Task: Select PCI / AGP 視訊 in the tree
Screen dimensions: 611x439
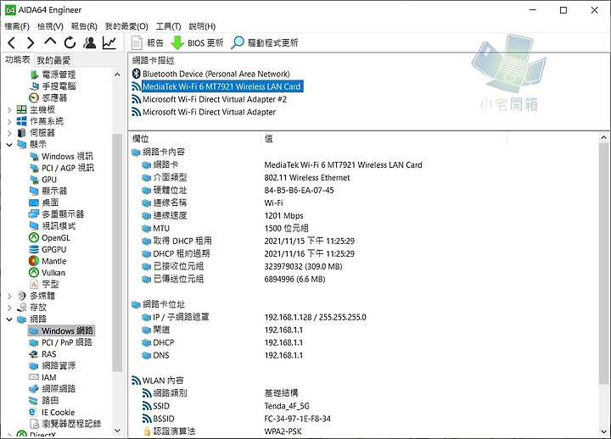Action: coord(67,168)
